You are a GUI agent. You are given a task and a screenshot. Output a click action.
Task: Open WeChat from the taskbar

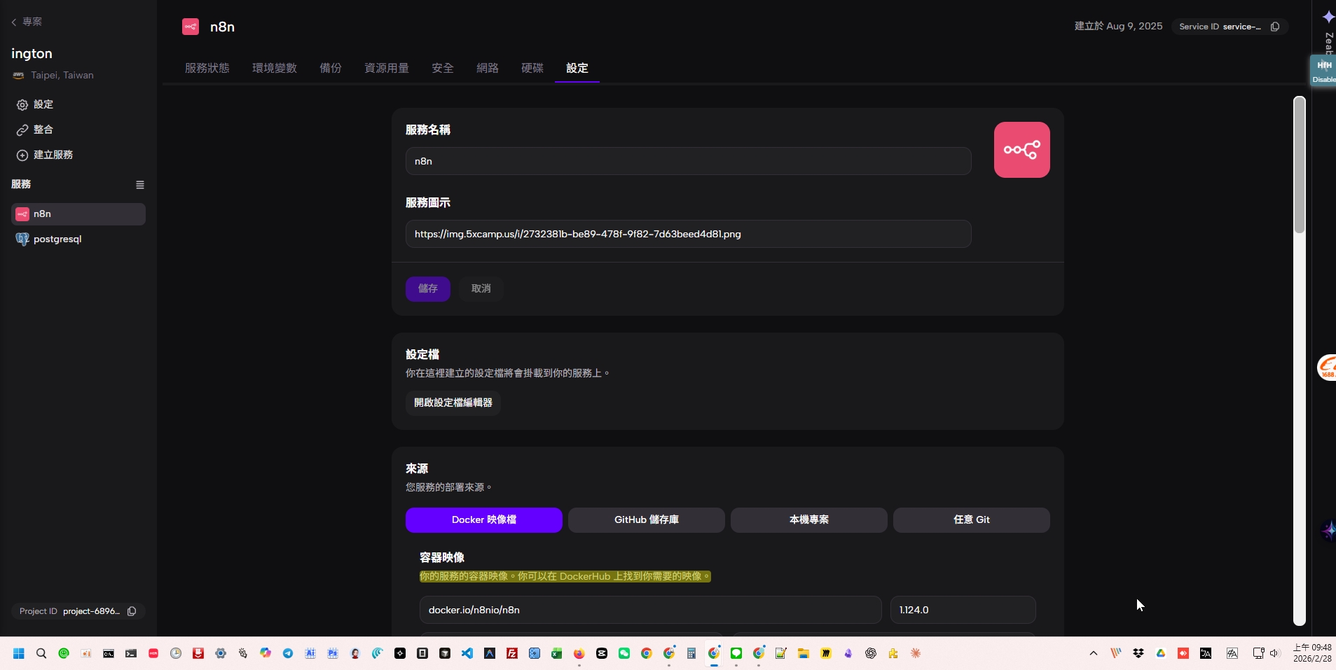point(624,653)
